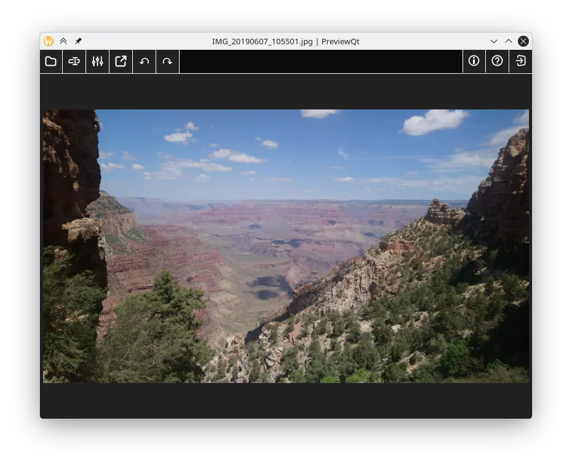The height and width of the screenshot is (466, 572).
Task: Click the yellow window menu icon in titlebar
Action: coord(49,41)
